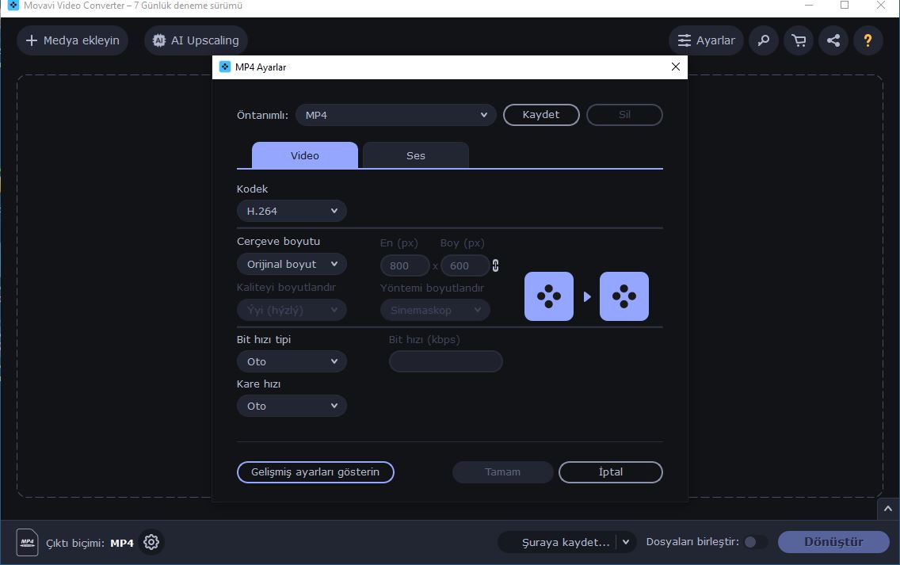Toggle the aspect ratio lock chain icon
Screen dimensions: 900x565
point(495,265)
